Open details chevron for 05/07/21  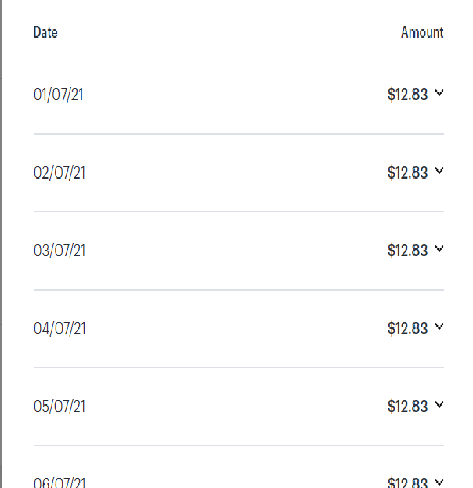439,405
